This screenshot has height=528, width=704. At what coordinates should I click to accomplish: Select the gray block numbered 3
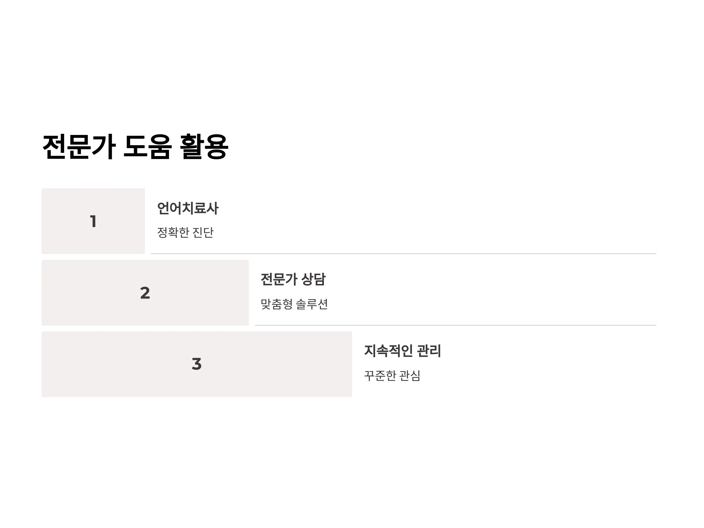(x=197, y=364)
